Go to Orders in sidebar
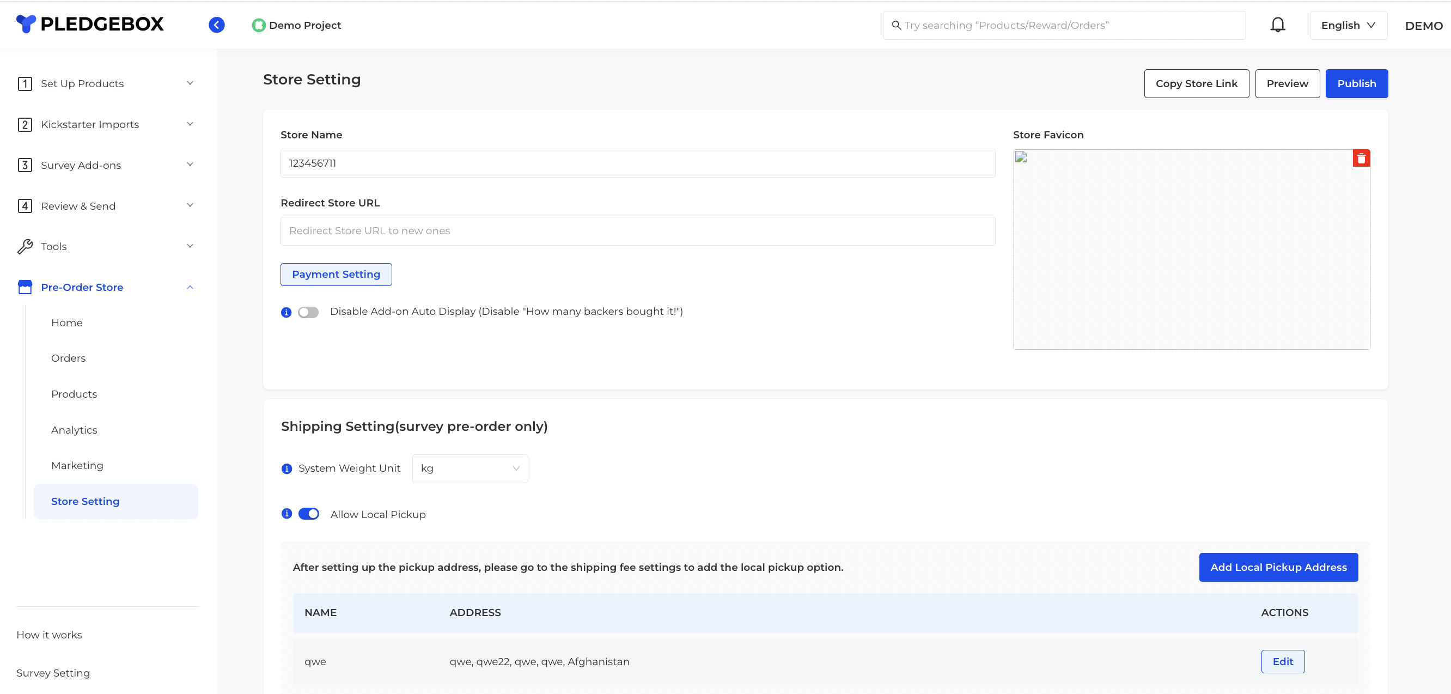 click(x=68, y=358)
